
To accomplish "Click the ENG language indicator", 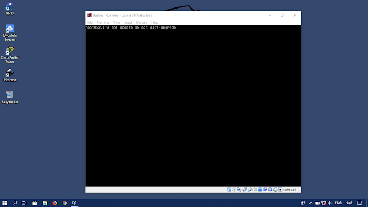I will [338, 203].
